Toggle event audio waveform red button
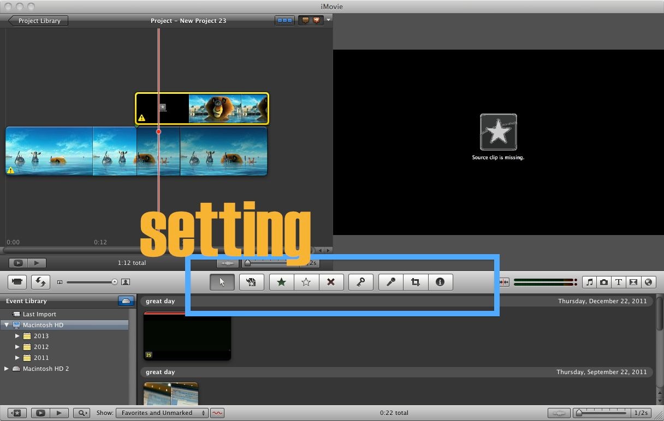This screenshot has width=664, height=421. click(x=217, y=413)
